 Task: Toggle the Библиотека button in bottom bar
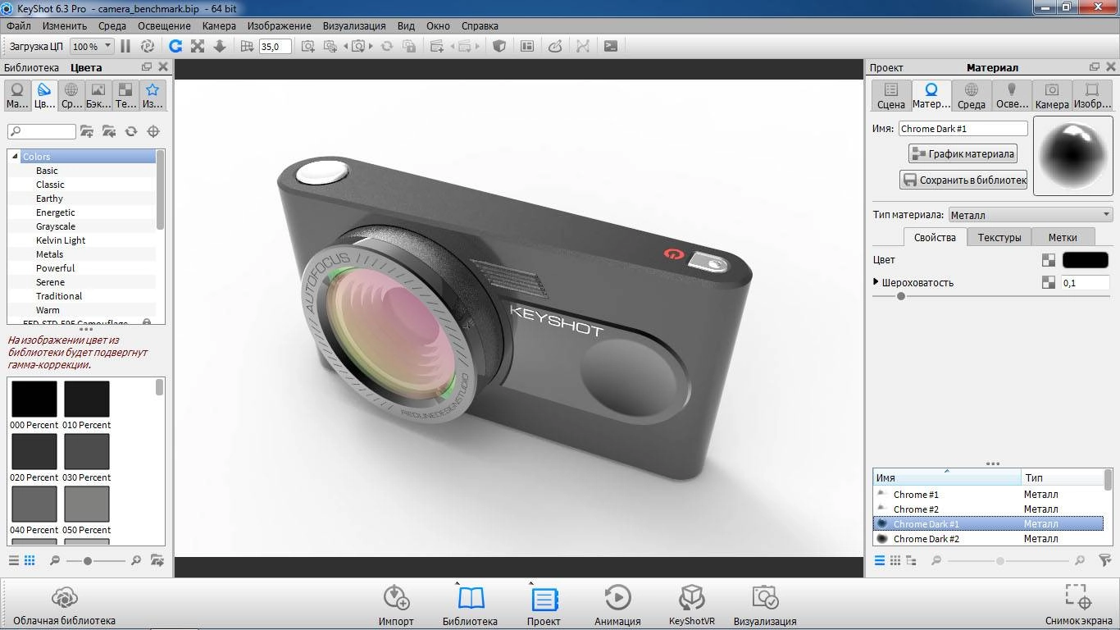pos(470,605)
